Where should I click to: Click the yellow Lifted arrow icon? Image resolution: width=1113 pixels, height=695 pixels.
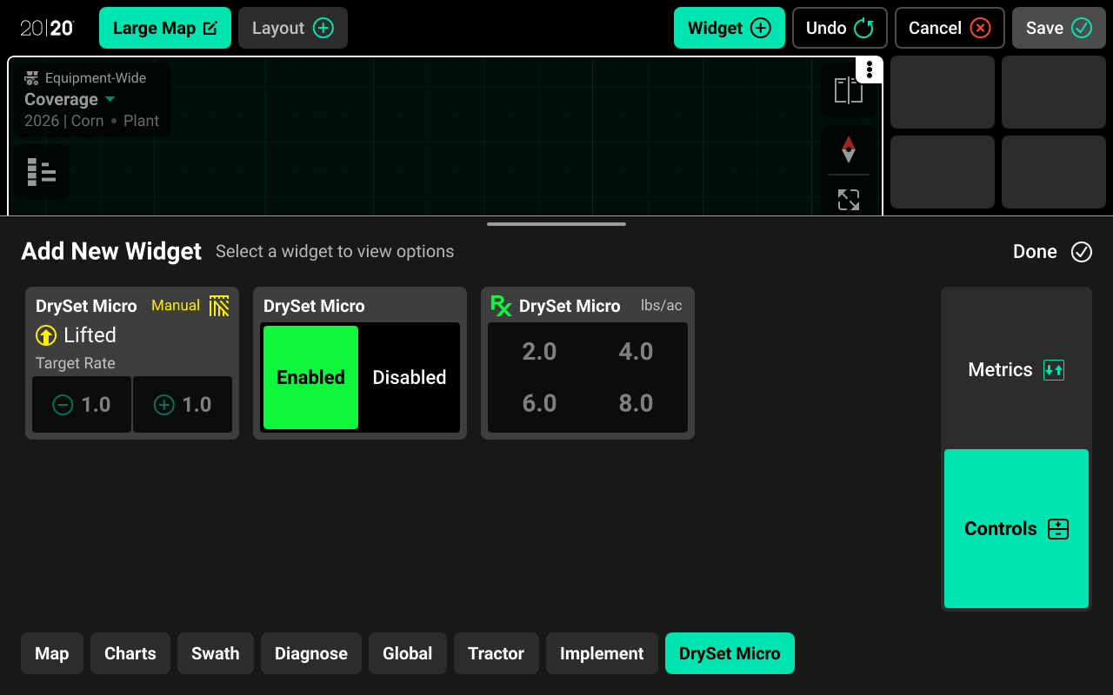point(46,335)
